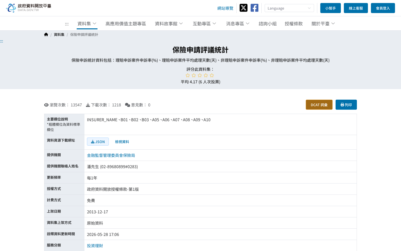Click the comments icon beside 意見數
The width and height of the screenshot is (401, 251).
[x=128, y=105]
